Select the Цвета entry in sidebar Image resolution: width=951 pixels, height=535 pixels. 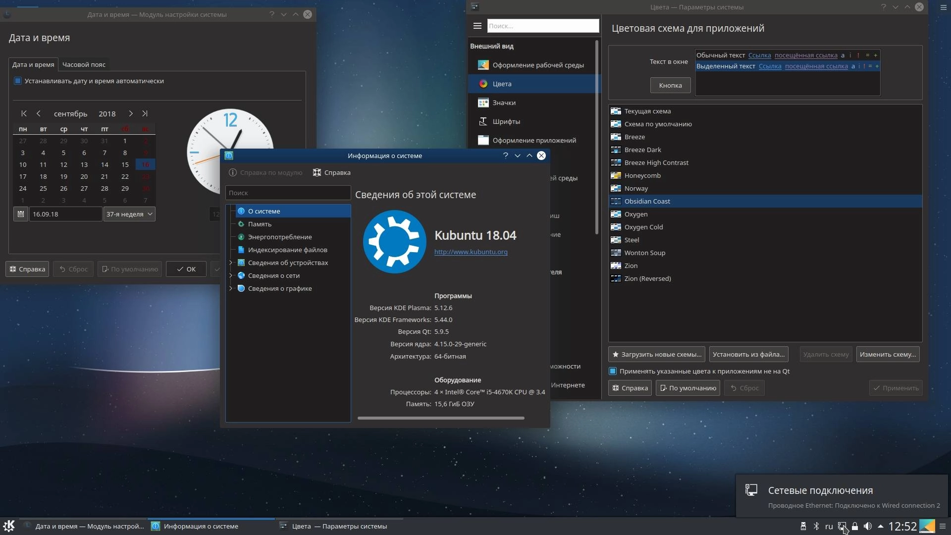533,84
